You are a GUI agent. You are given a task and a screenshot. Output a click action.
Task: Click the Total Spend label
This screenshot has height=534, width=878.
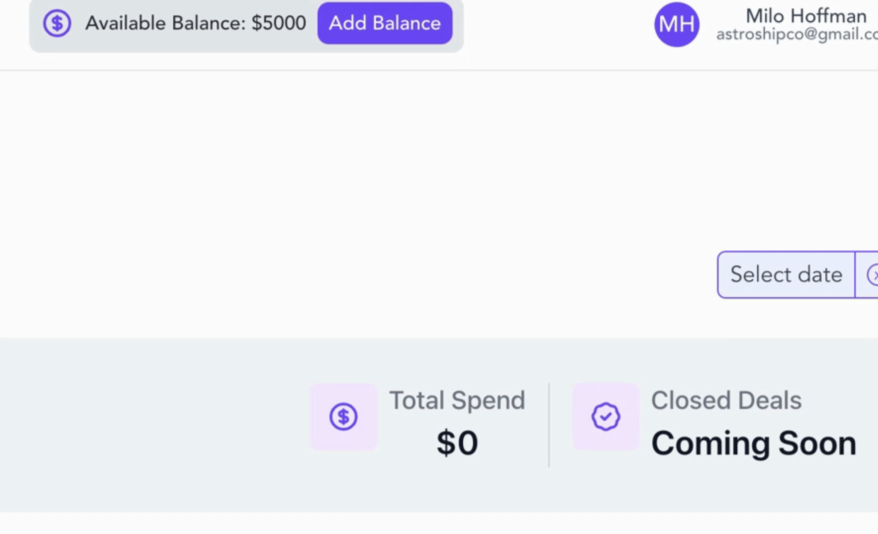coord(457,400)
